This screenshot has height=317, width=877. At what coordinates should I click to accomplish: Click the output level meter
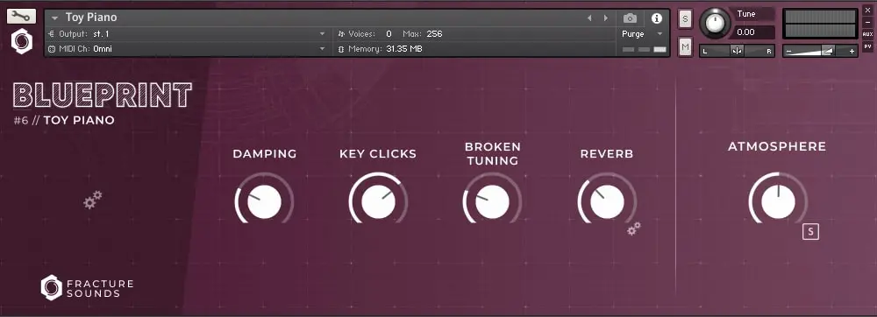click(821, 24)
